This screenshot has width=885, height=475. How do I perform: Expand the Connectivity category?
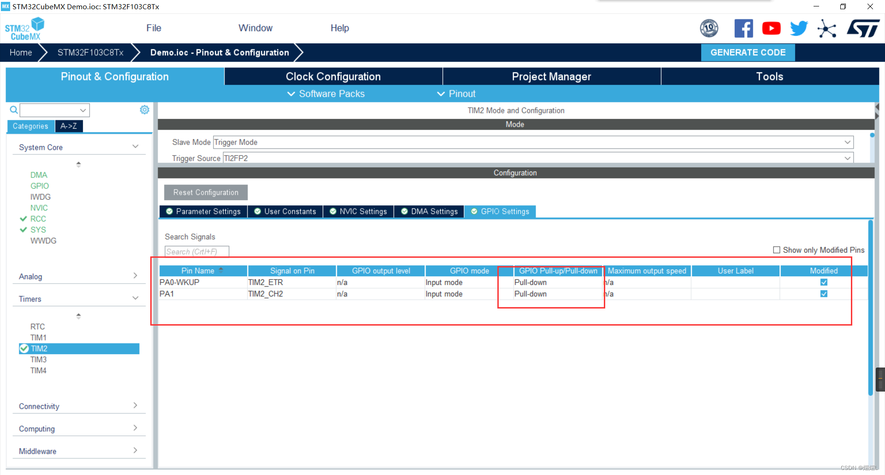pos(136,405)
